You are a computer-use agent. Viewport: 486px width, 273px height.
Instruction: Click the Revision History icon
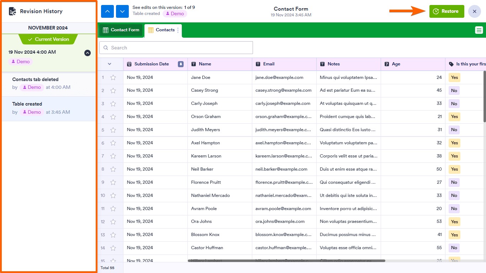click(12, 11)
